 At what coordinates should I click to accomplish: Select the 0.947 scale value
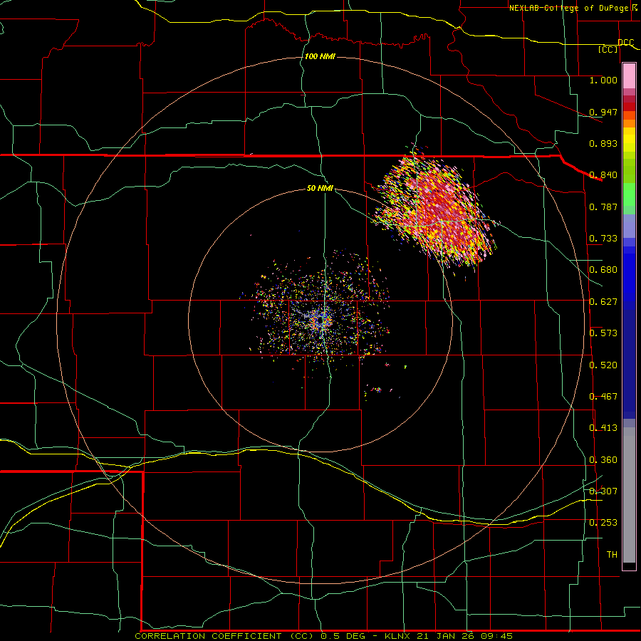point(603,112)
